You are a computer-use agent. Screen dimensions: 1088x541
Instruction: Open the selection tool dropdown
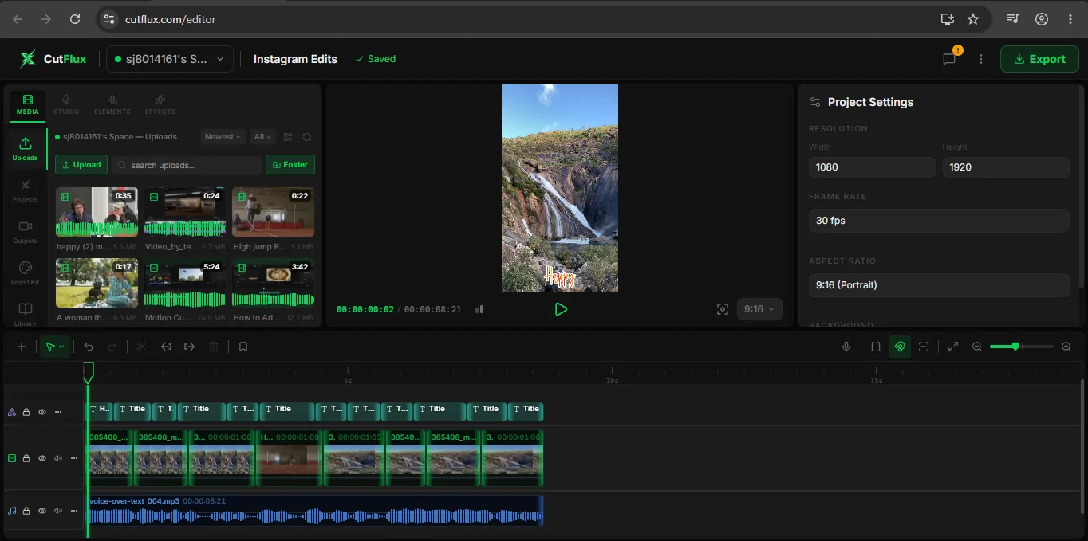pos(55,347)
